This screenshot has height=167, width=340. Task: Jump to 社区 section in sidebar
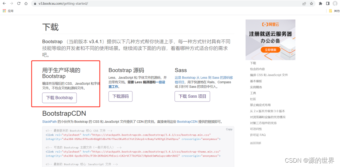point(253,99)
